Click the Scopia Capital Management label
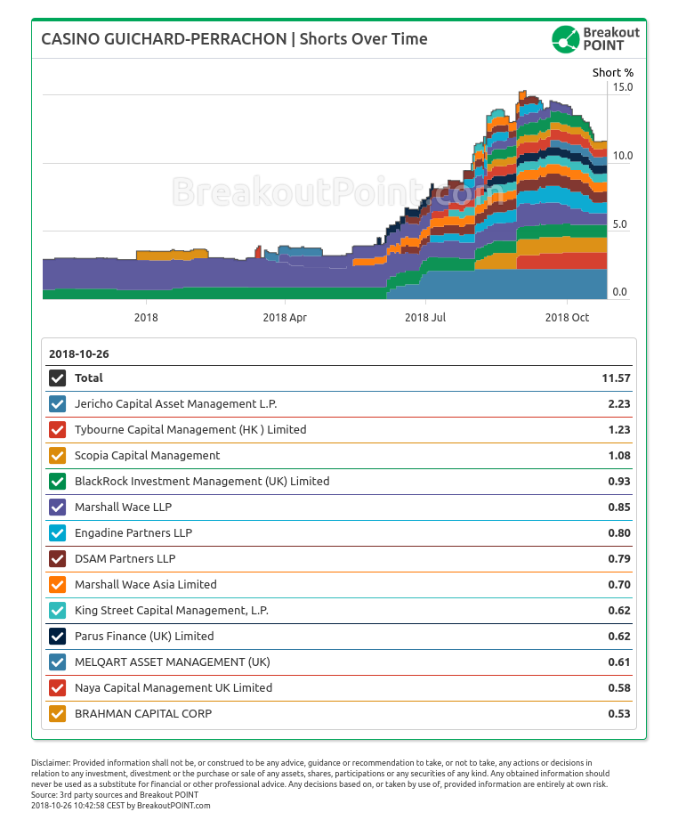This screenshot has width=678, height=820. click(147, 456)
